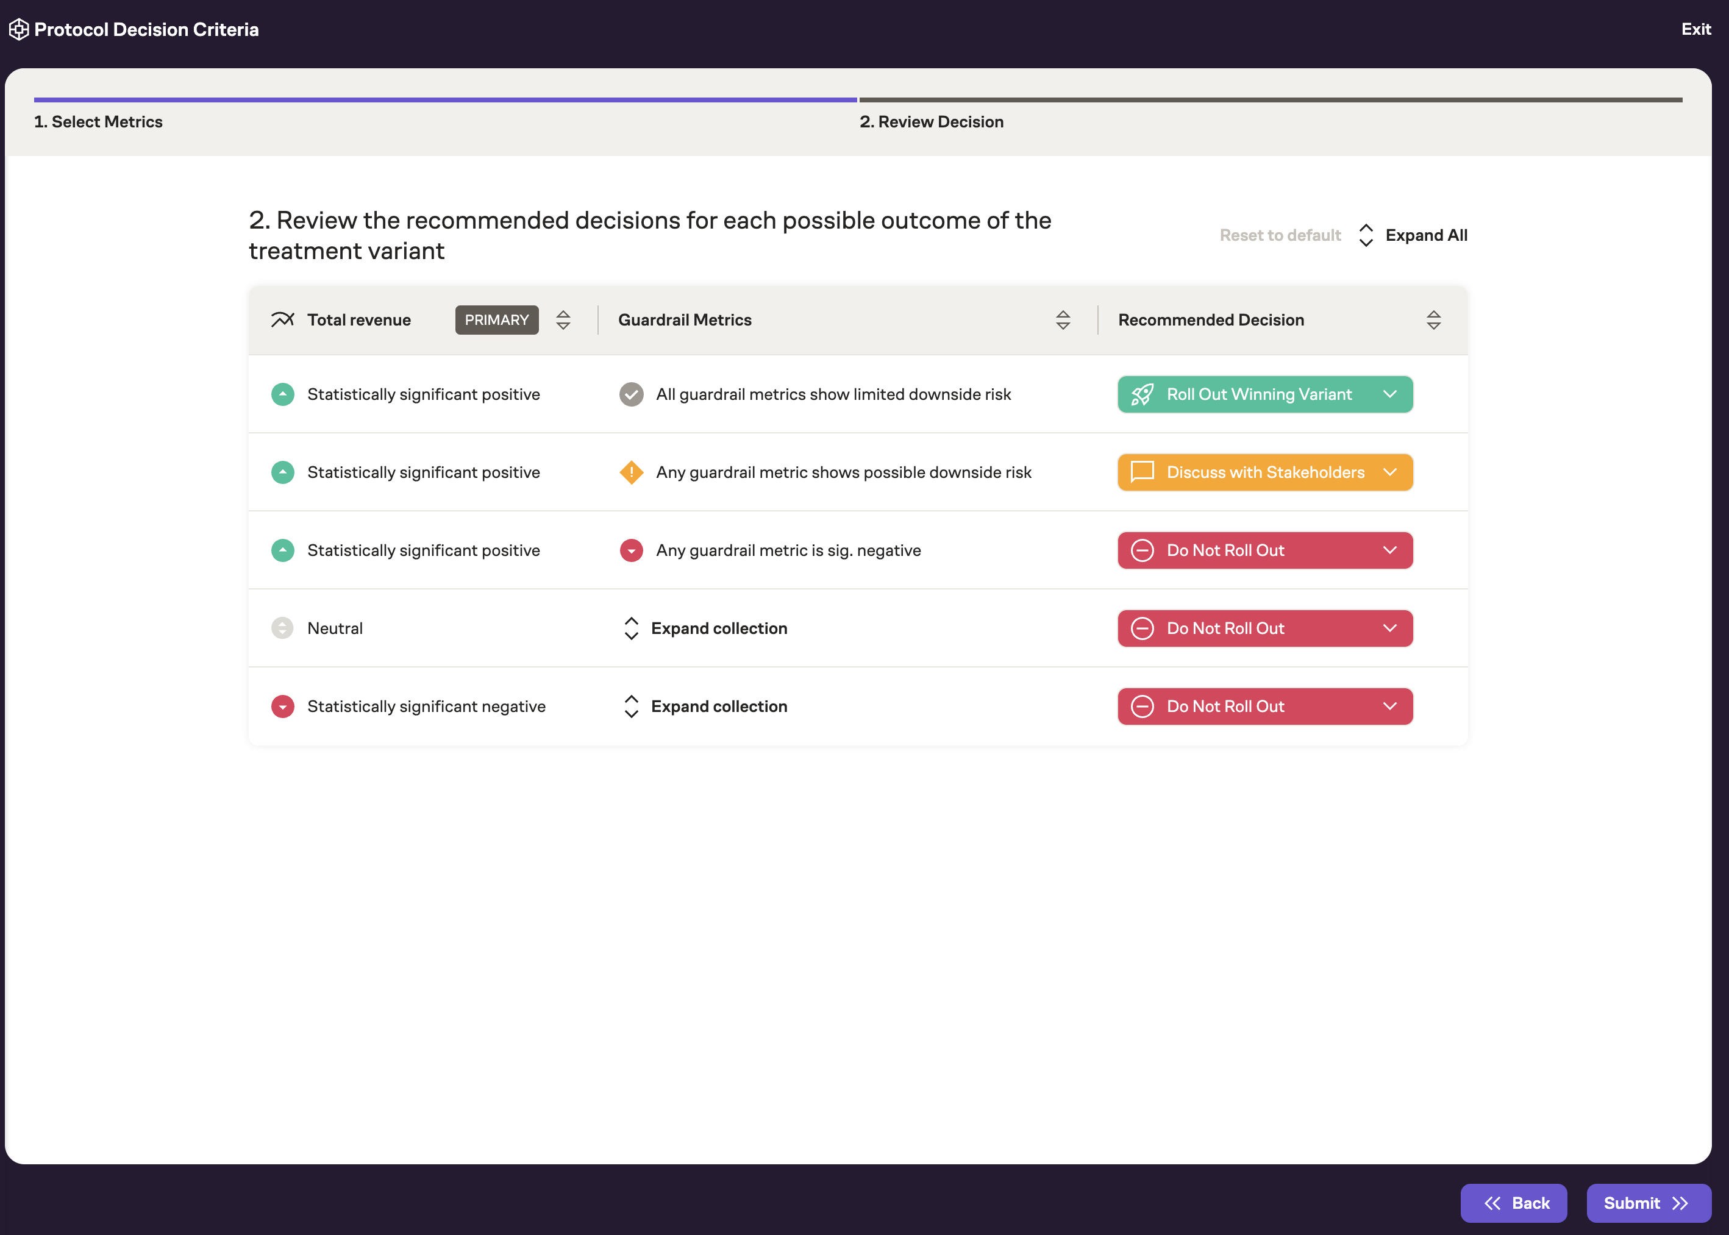Click the Protocol Decision Criteria gear icon

pyautogui.click(x=21, y=28)
